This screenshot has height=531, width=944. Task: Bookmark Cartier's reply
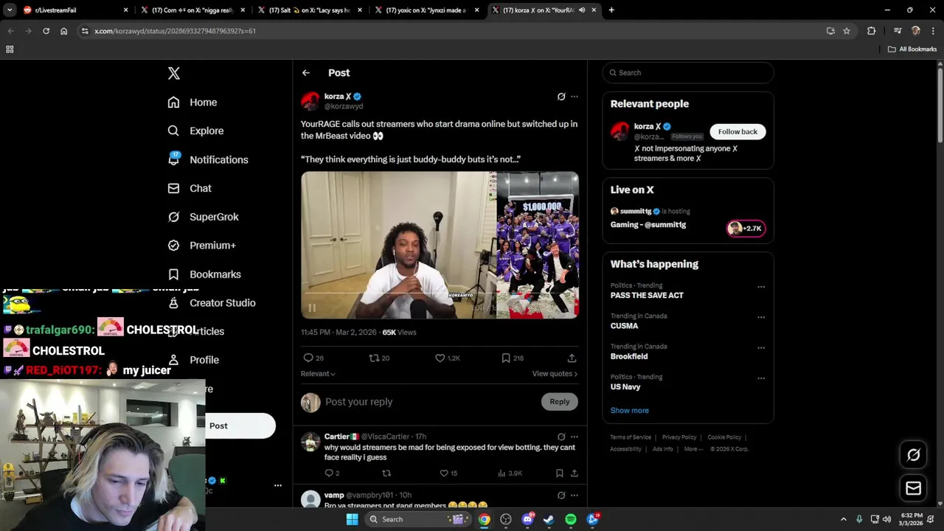click(x=560, y=473)
